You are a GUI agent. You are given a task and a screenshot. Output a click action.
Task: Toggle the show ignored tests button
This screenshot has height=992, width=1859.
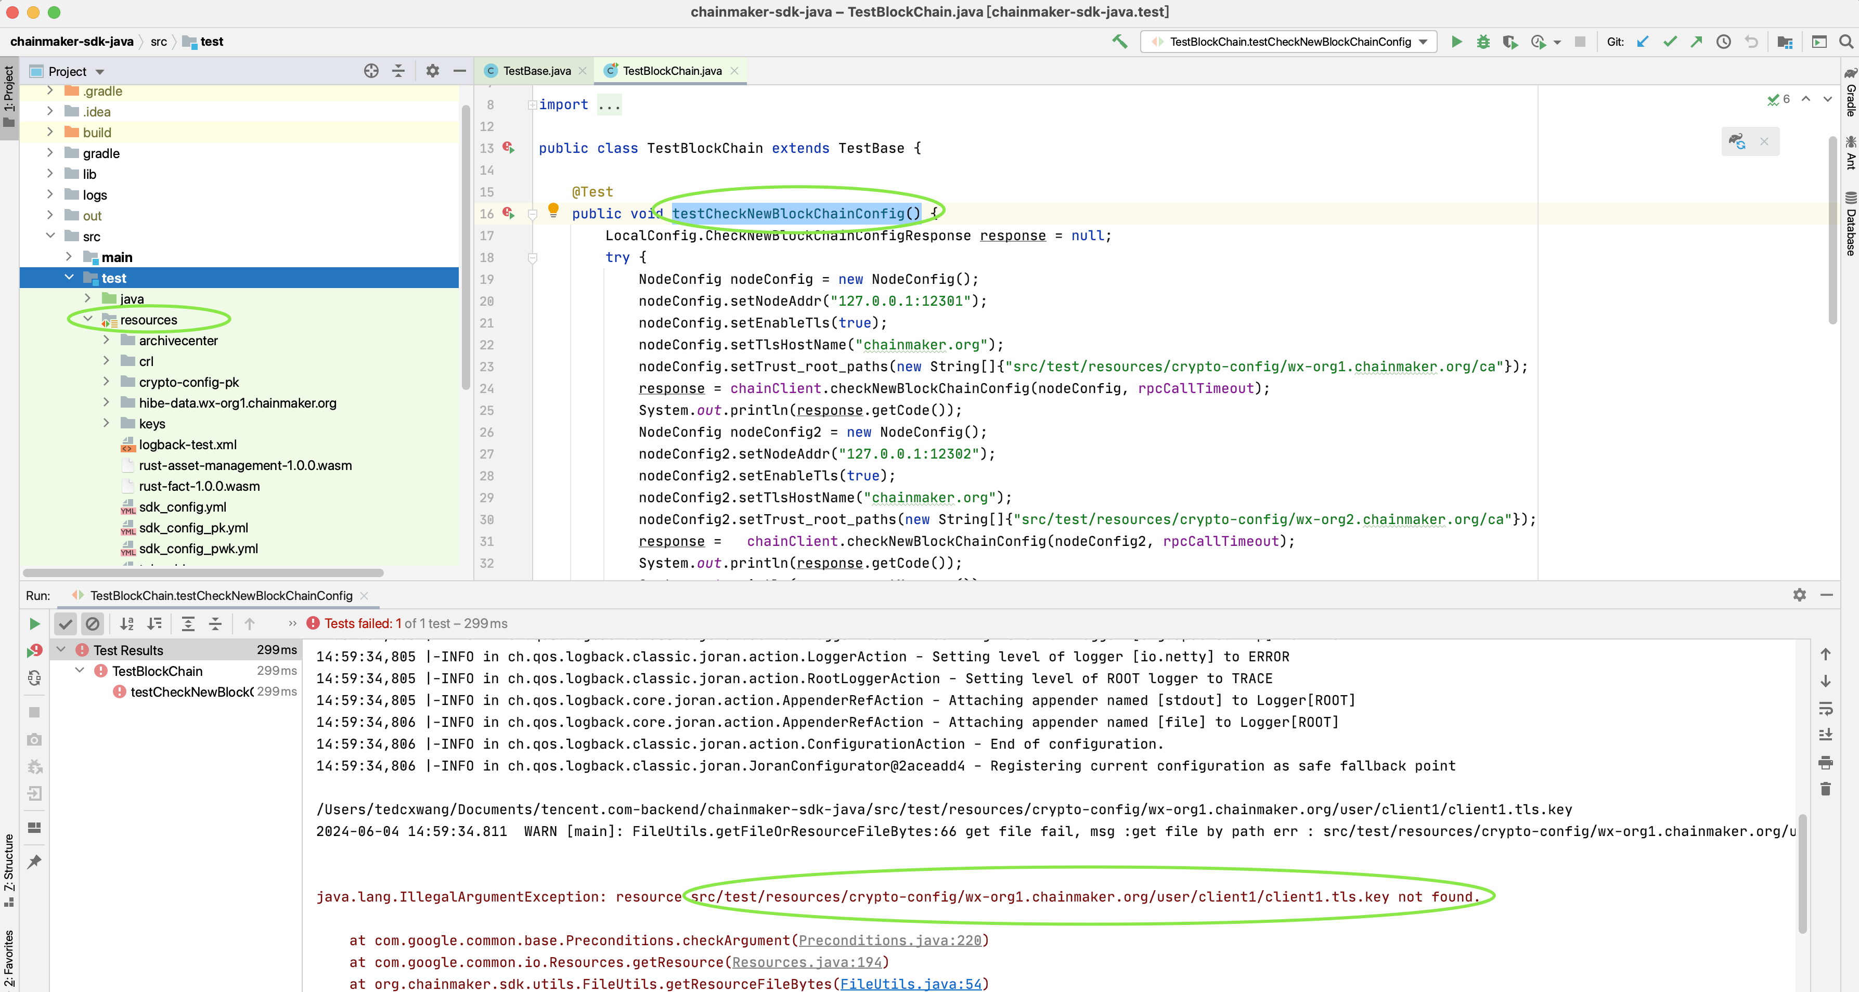[93, 624]
